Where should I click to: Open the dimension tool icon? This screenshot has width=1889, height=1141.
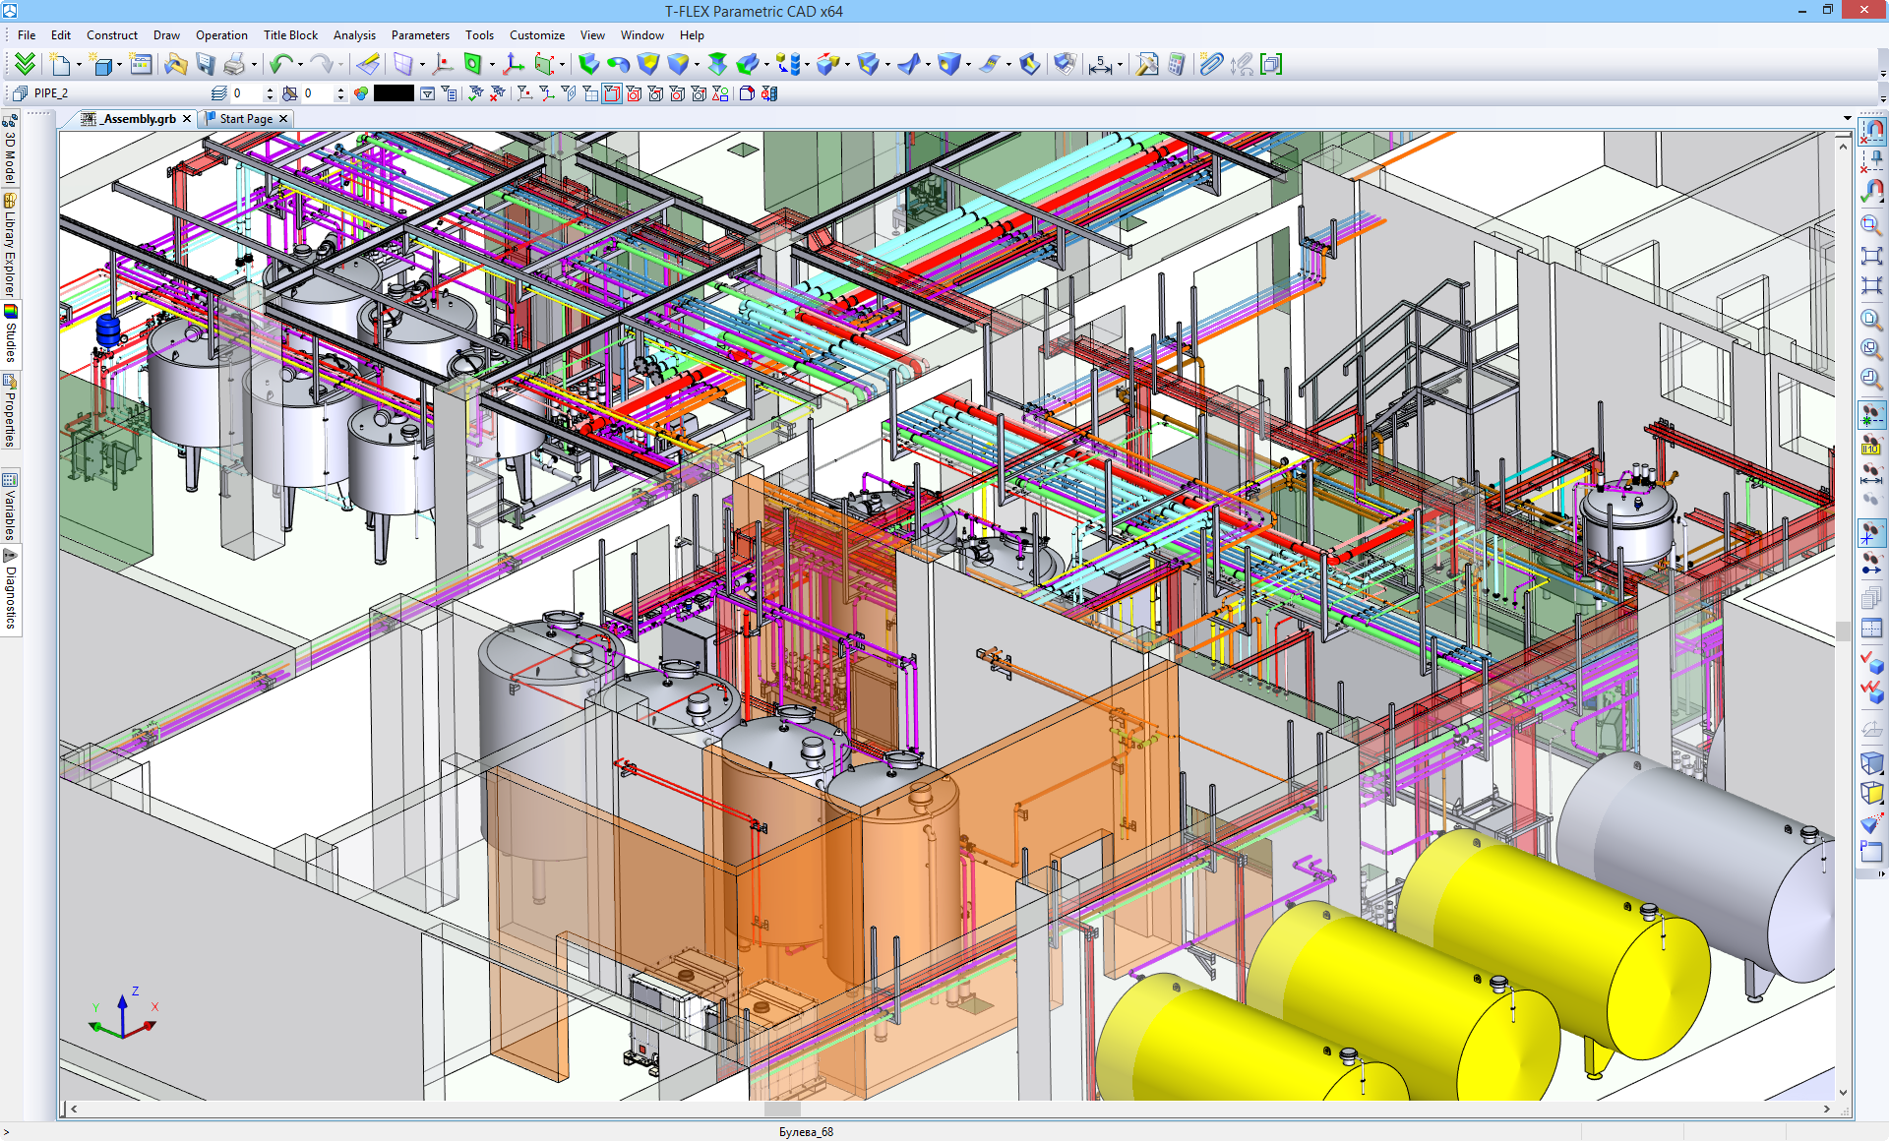1100,64
